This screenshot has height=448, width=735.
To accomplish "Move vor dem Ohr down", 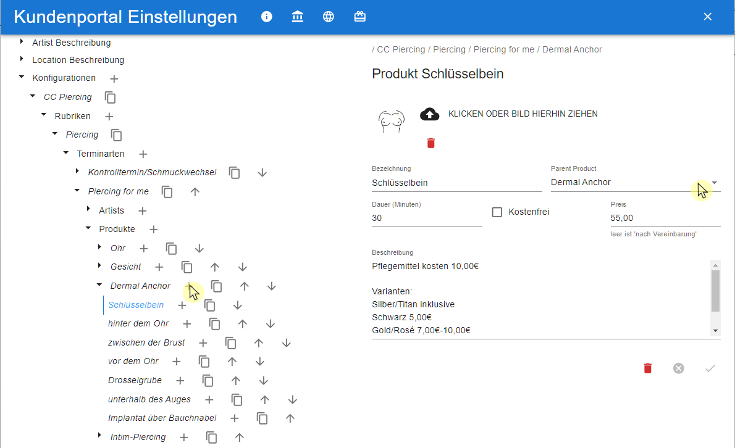I will 259,362.
